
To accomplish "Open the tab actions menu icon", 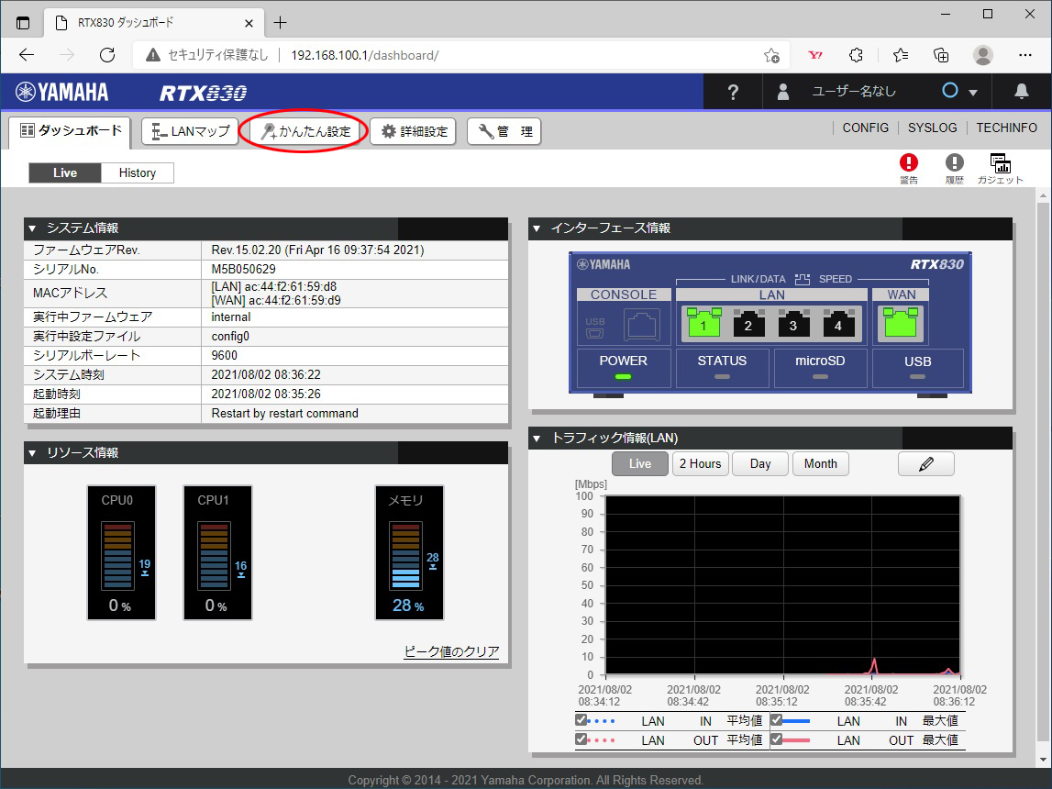I will (23, 23).
